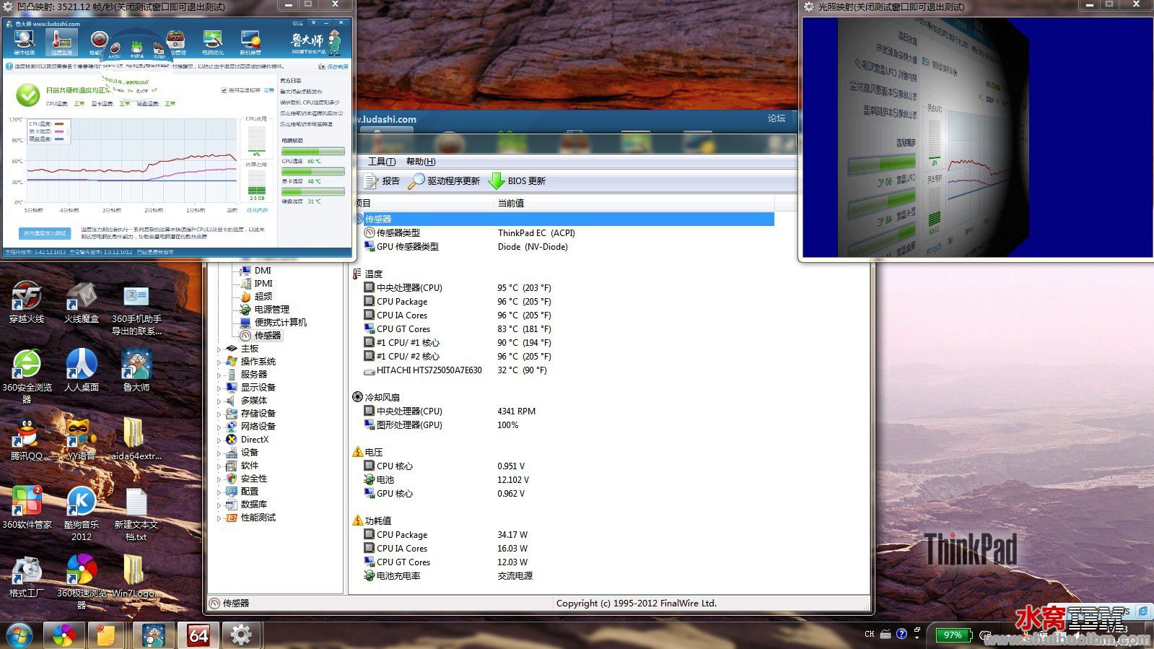Open 硬件检测 hardware detection in Ludashi toolbar
Screen dimensions: 1154x649
[x=24, y=43]
